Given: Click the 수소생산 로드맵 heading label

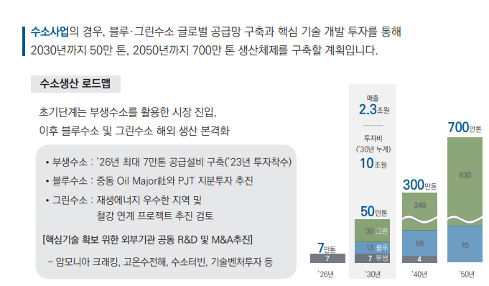Looking at the screenshot, I should (75, 83).
